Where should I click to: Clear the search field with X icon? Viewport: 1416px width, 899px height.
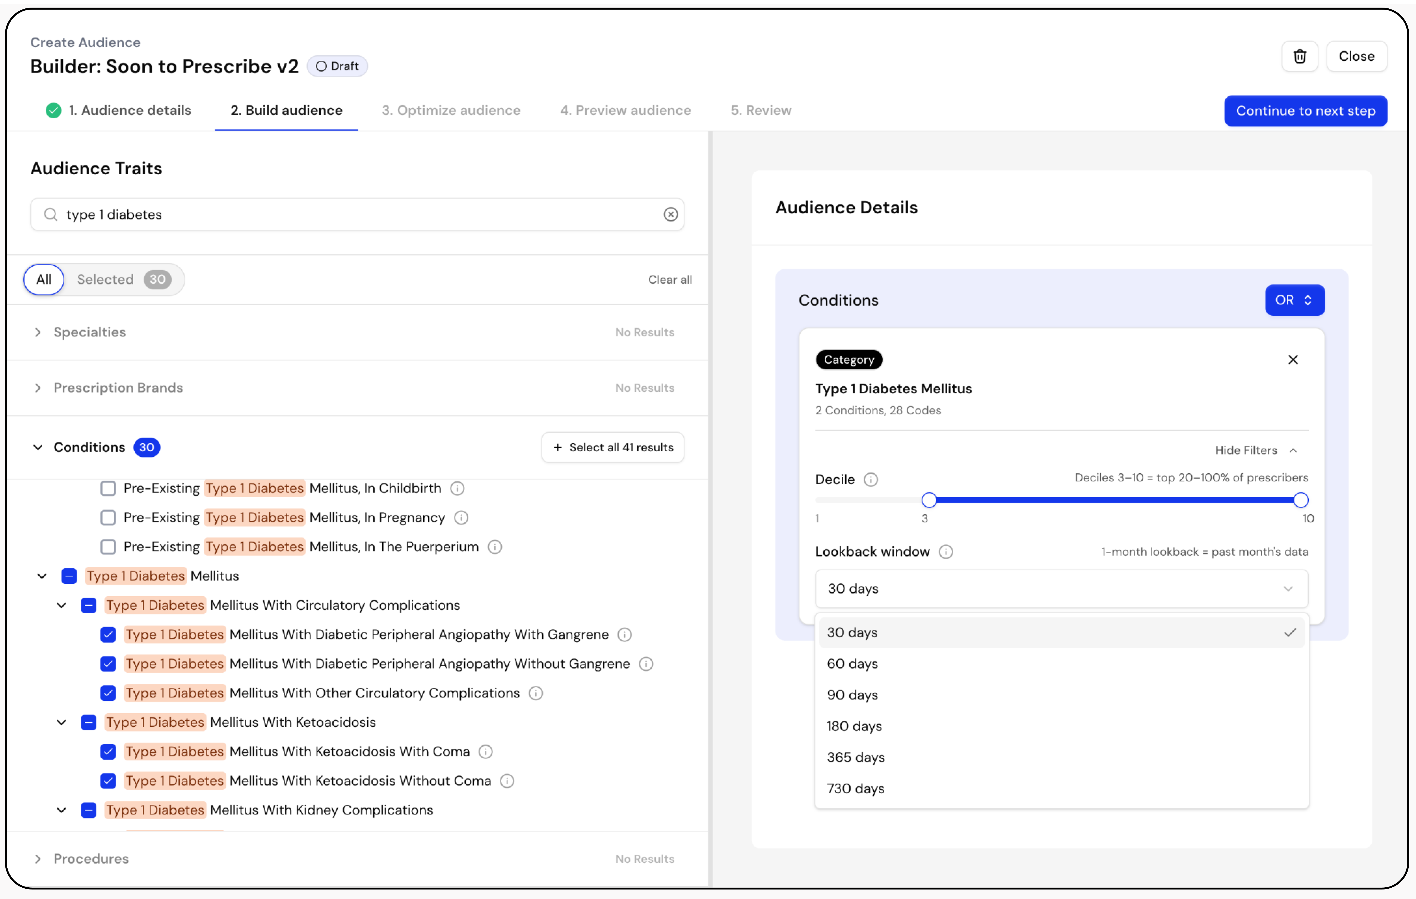click(x=670, y=215)
